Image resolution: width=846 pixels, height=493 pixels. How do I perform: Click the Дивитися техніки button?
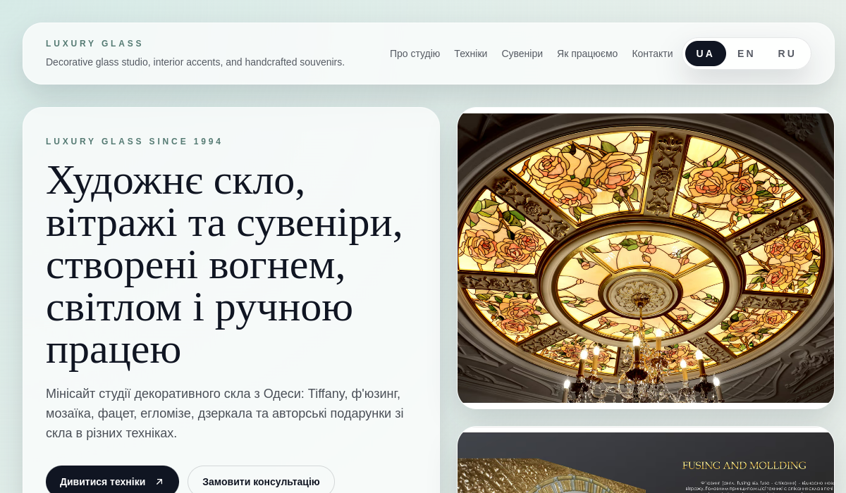tap(112, 482)
